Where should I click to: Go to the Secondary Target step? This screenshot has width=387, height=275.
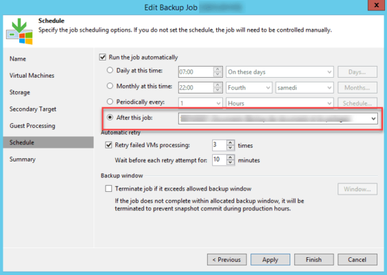tap(33, 109)
